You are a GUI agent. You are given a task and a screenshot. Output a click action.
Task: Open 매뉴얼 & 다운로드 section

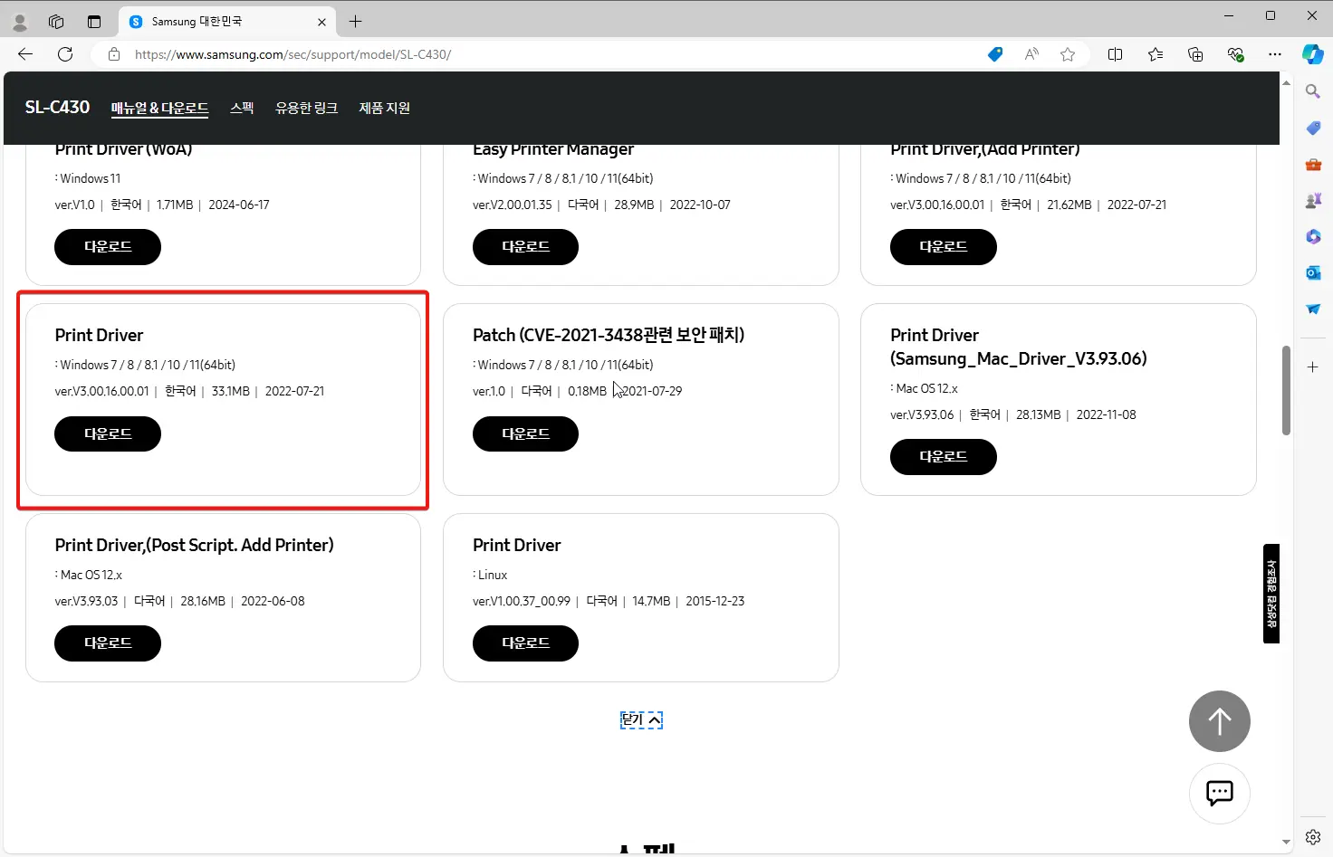tap(159, 108)
